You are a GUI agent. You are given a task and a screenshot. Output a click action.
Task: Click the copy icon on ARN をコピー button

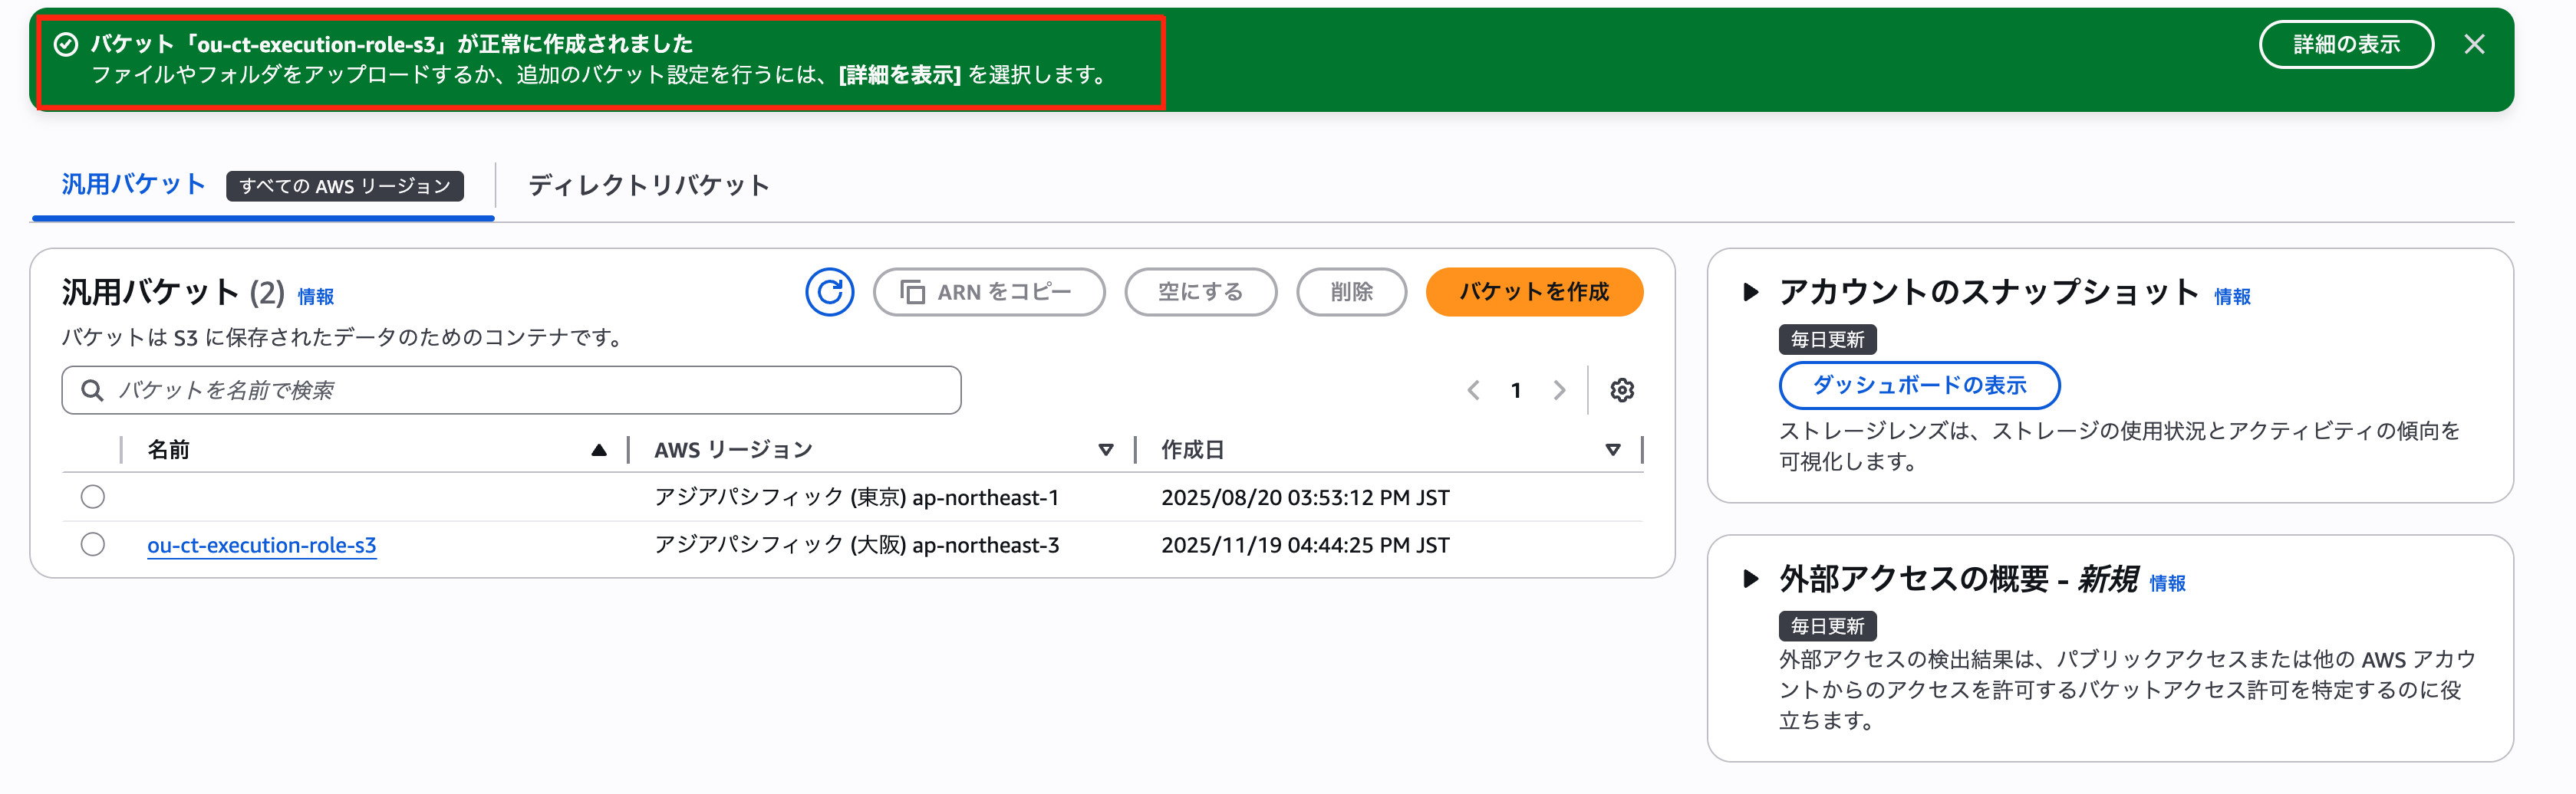click(911, 292)
